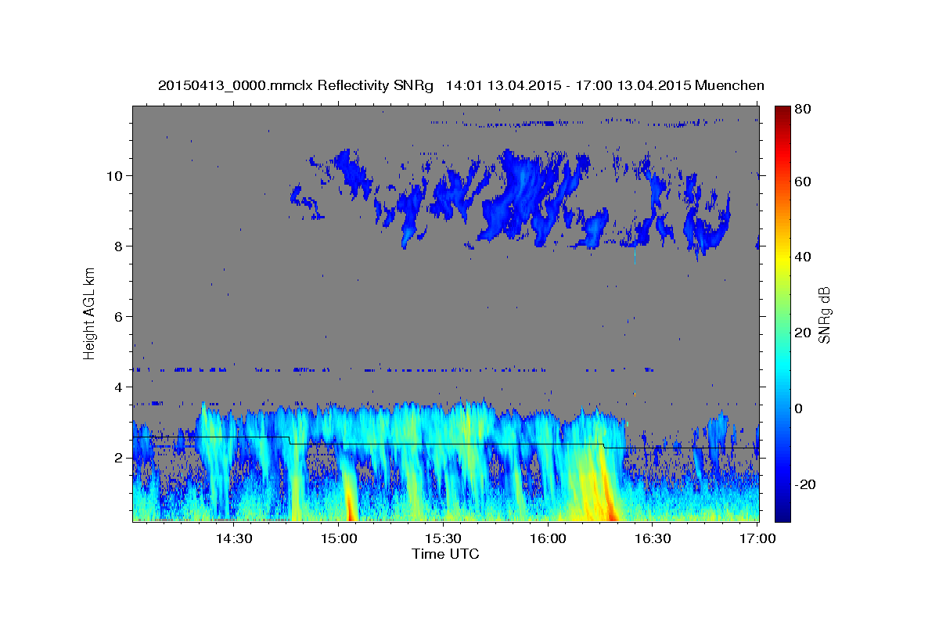Viewport: 939px width, 626px height.
Task: Click the 'Height AGL km' axis label
Action: 89,313
